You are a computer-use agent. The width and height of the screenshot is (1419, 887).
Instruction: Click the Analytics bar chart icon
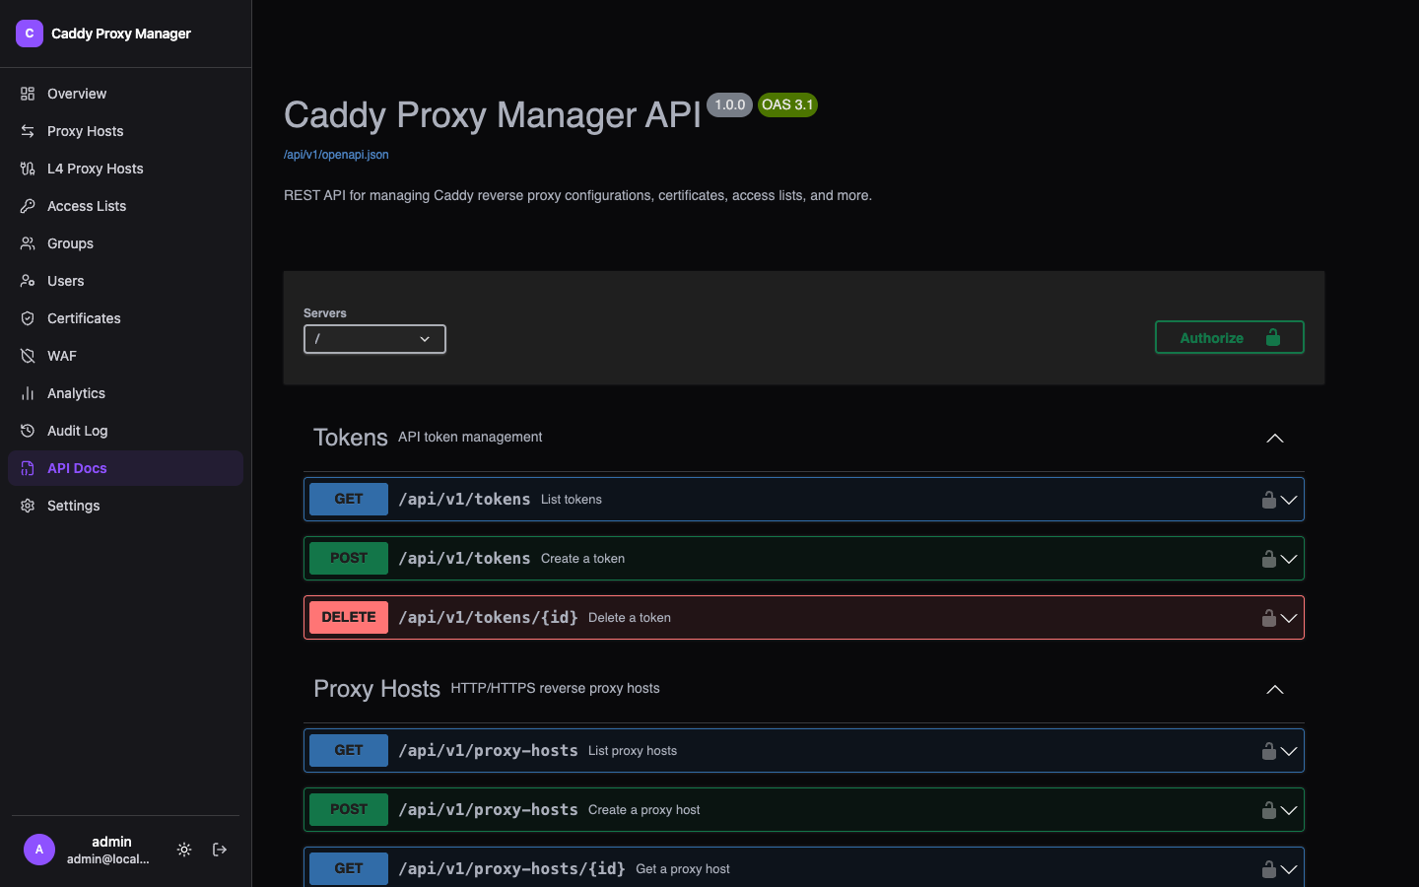28,393
